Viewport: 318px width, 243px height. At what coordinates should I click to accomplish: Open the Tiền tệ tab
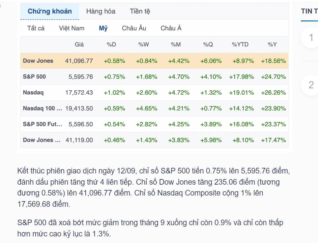[140, 11]
